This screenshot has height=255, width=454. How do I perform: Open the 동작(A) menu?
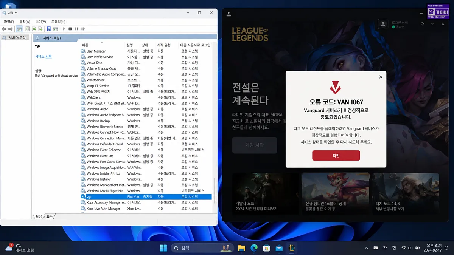pos(25,22)
